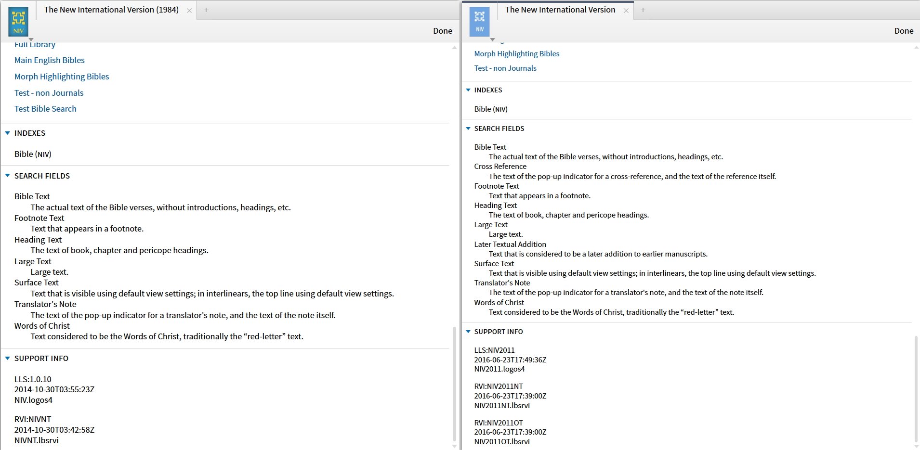Open the Main English Bibles collection link
The image size is (920, 450).
coord(50,60)
